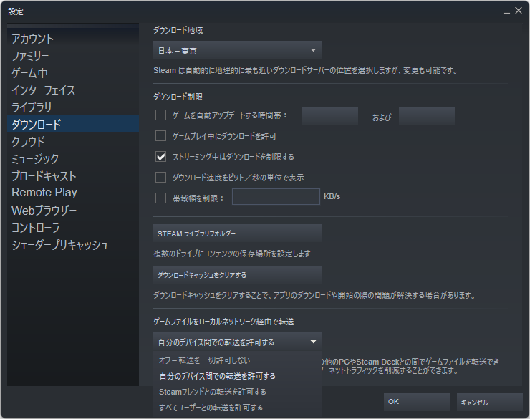Enable ダウンロード速度をビット/秒の単位で表示 checkbox
This screenshot has width=530, height=419.
click(x=160, y=178)
